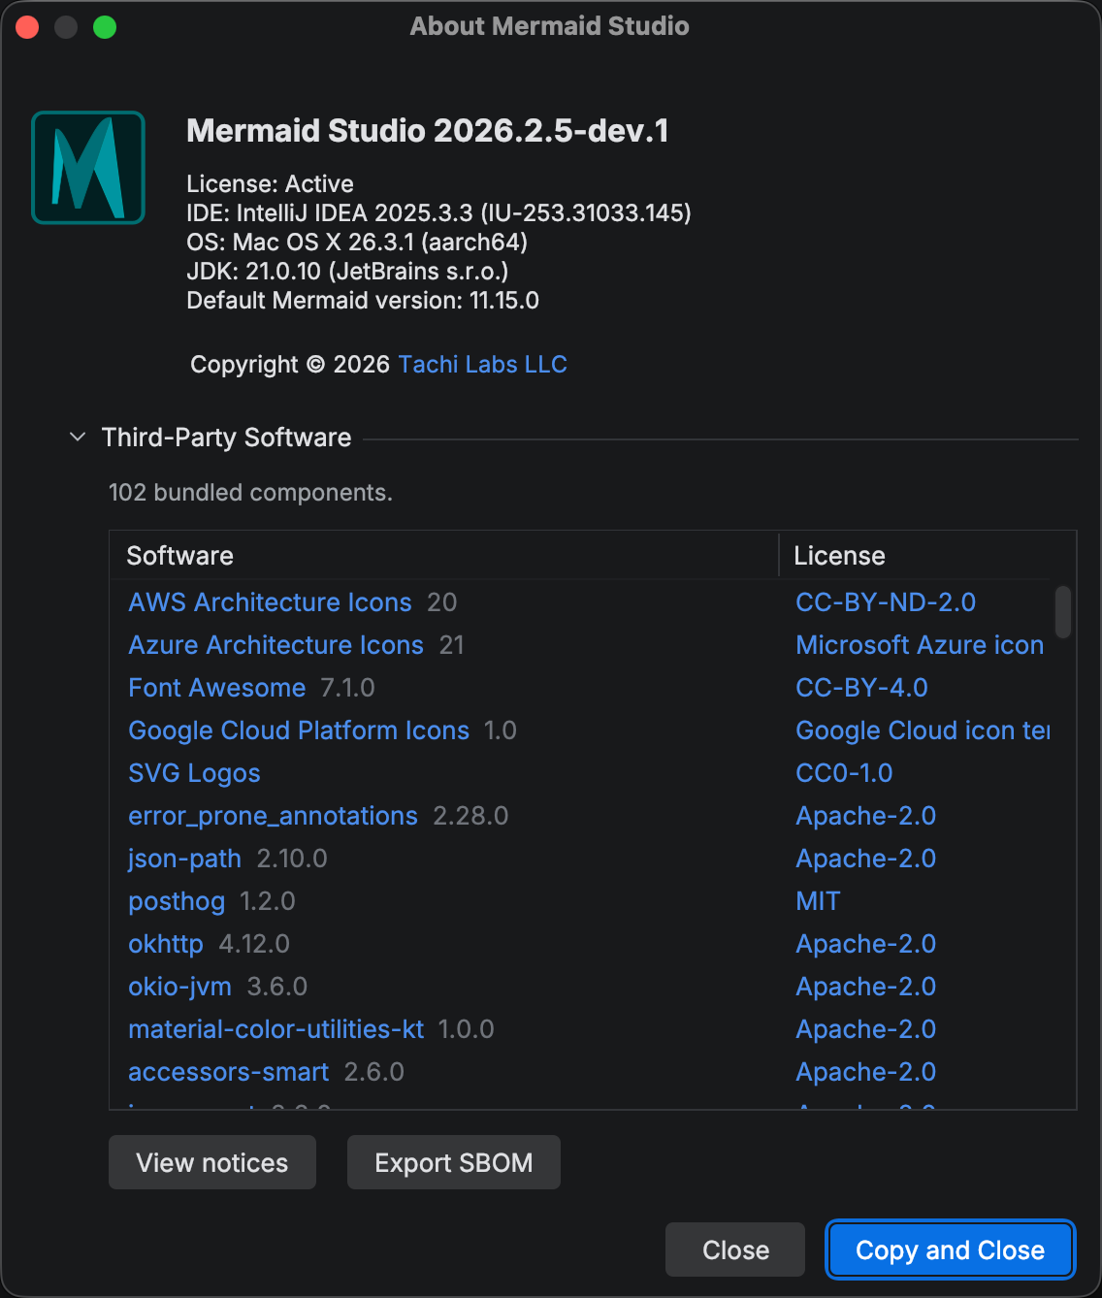Open the material-color-utilities-kt link
The width and height of the screenshot is (1102, 1298).
(x=275, y=1029)
